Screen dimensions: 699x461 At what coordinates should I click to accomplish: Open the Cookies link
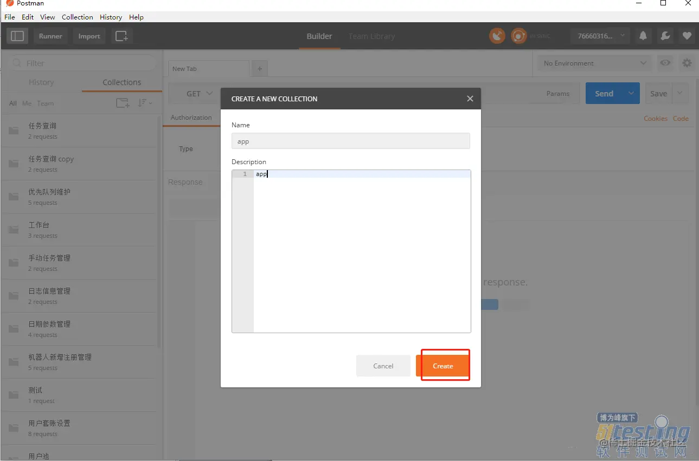[x=656, y=118]
